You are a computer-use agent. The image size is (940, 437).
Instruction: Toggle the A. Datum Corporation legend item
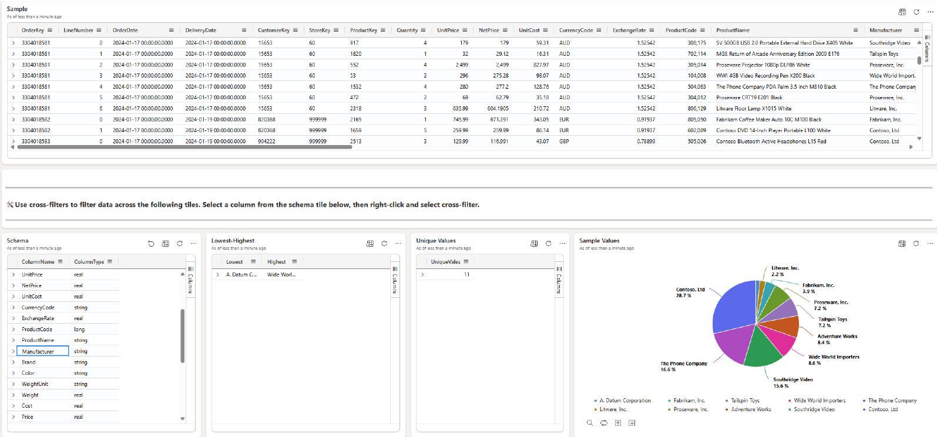[625, 401]
